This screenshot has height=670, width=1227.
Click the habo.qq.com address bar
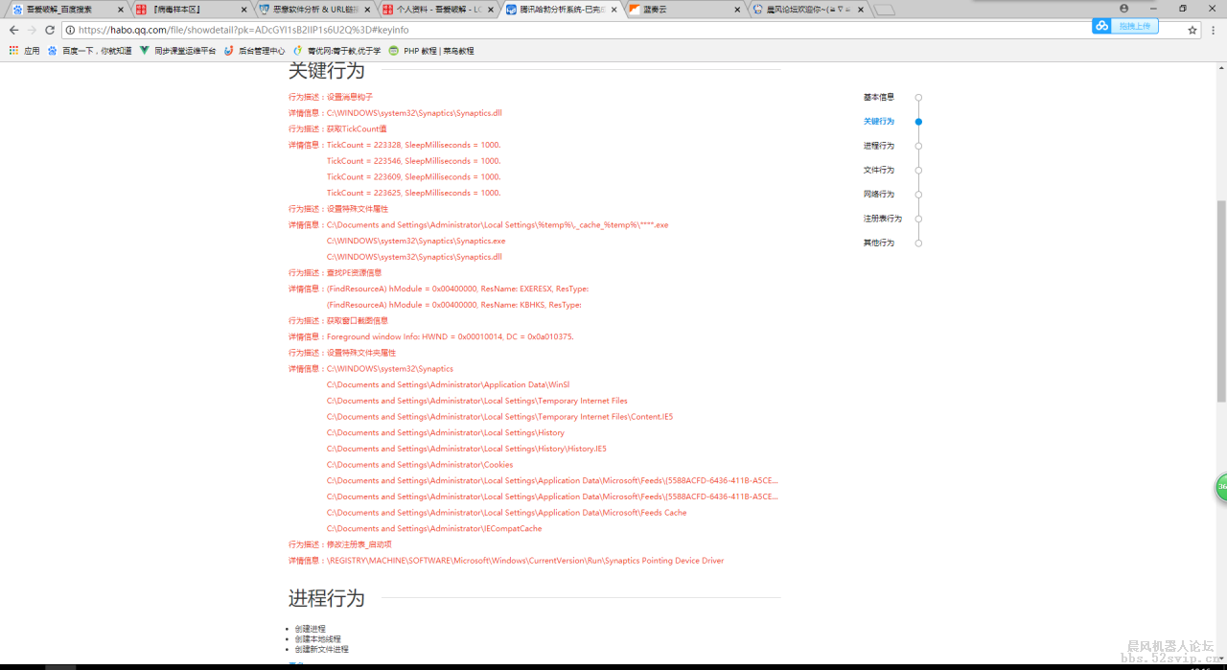(x=575, y=30)
